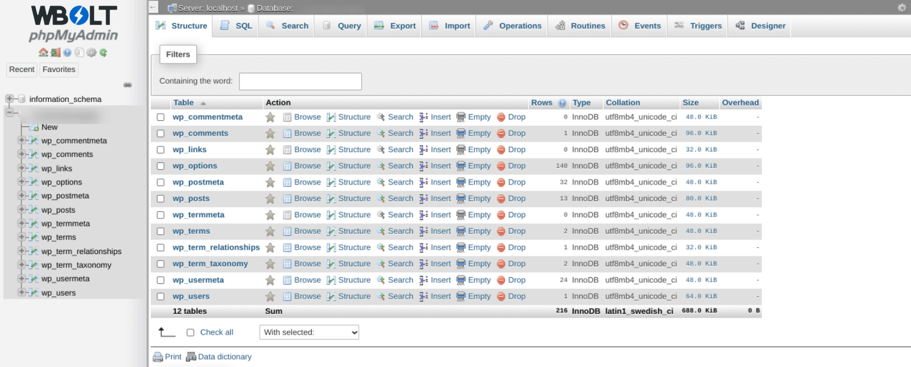This screenshot has height=367, width=911.
Task: Switch to the SQL tab
Action: click(236, 26)
